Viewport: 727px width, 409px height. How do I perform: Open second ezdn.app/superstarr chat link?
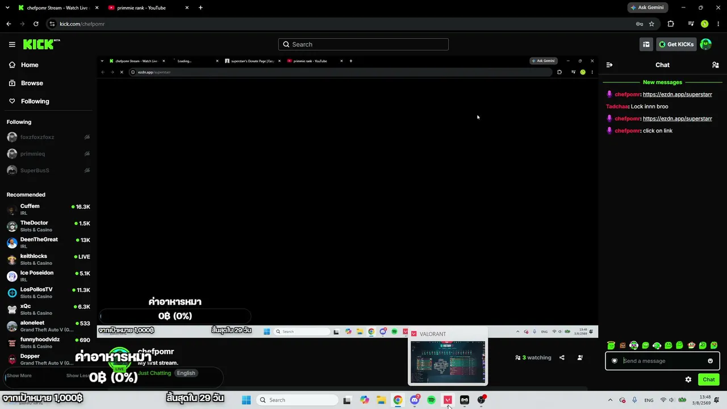click(x=678, y=119)
